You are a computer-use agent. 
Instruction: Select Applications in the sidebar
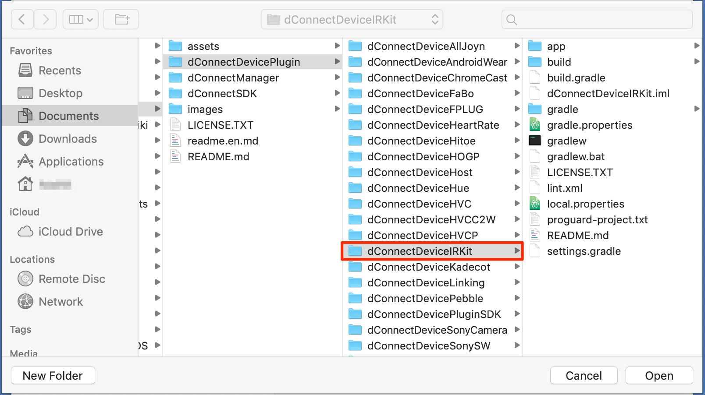coord(71,162)
